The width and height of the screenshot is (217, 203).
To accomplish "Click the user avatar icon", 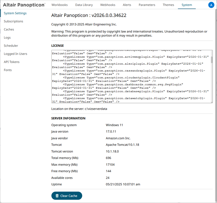I will [211, 5].
